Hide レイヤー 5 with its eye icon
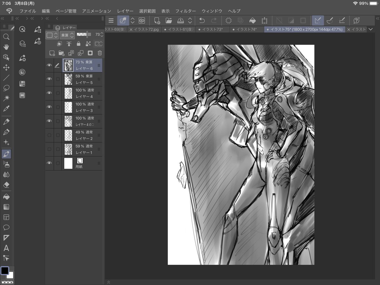This screenshot has width=380, height=285. (49, 79)
